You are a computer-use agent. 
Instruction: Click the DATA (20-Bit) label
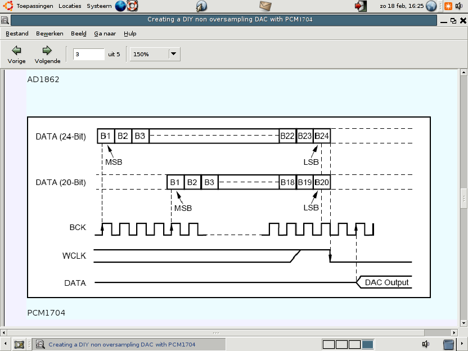tap(61, 182)
